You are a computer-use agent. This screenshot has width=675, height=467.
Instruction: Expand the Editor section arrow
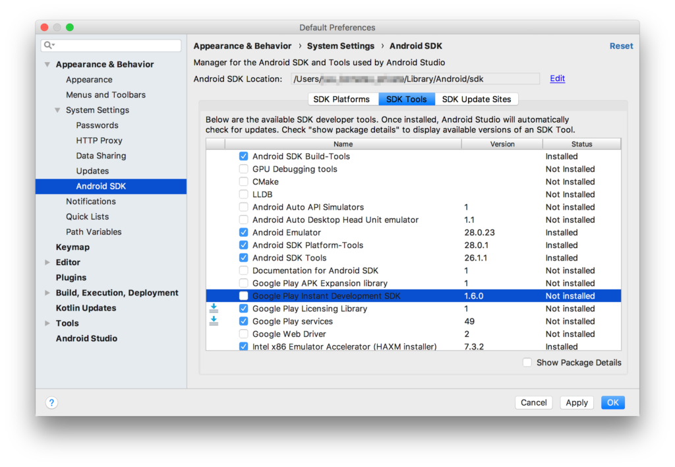(x=47, y=263)
